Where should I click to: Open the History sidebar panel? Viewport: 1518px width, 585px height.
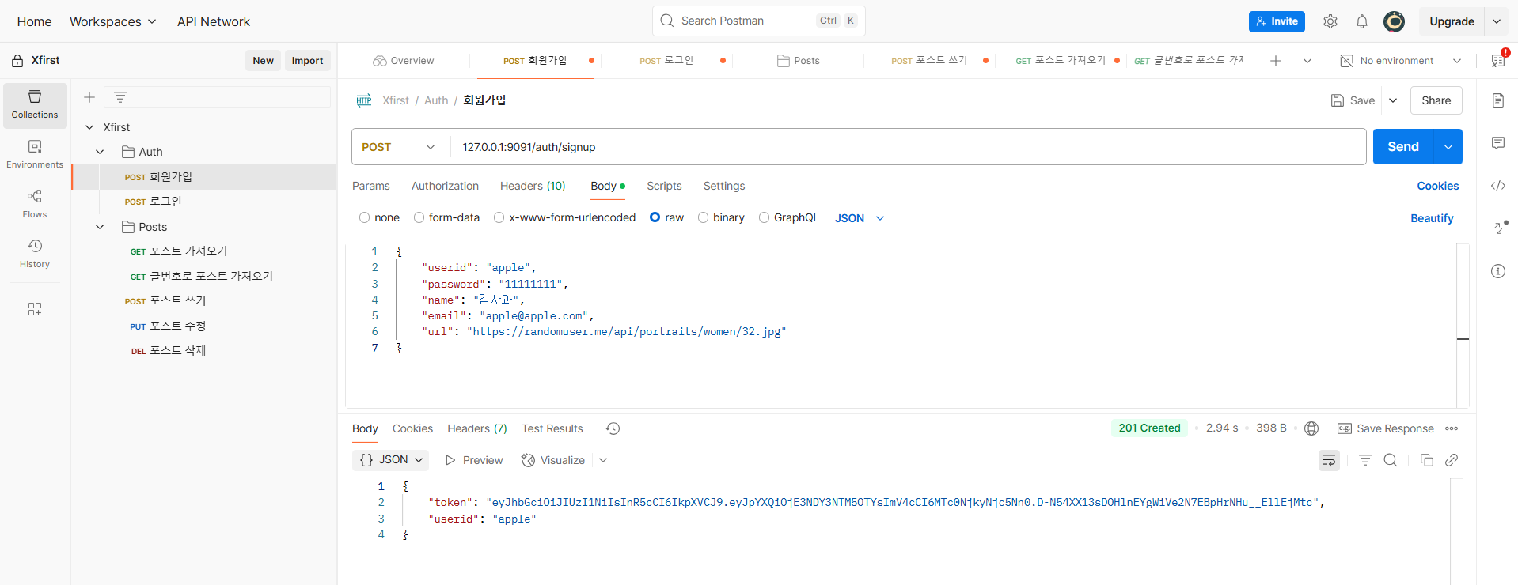35,253
